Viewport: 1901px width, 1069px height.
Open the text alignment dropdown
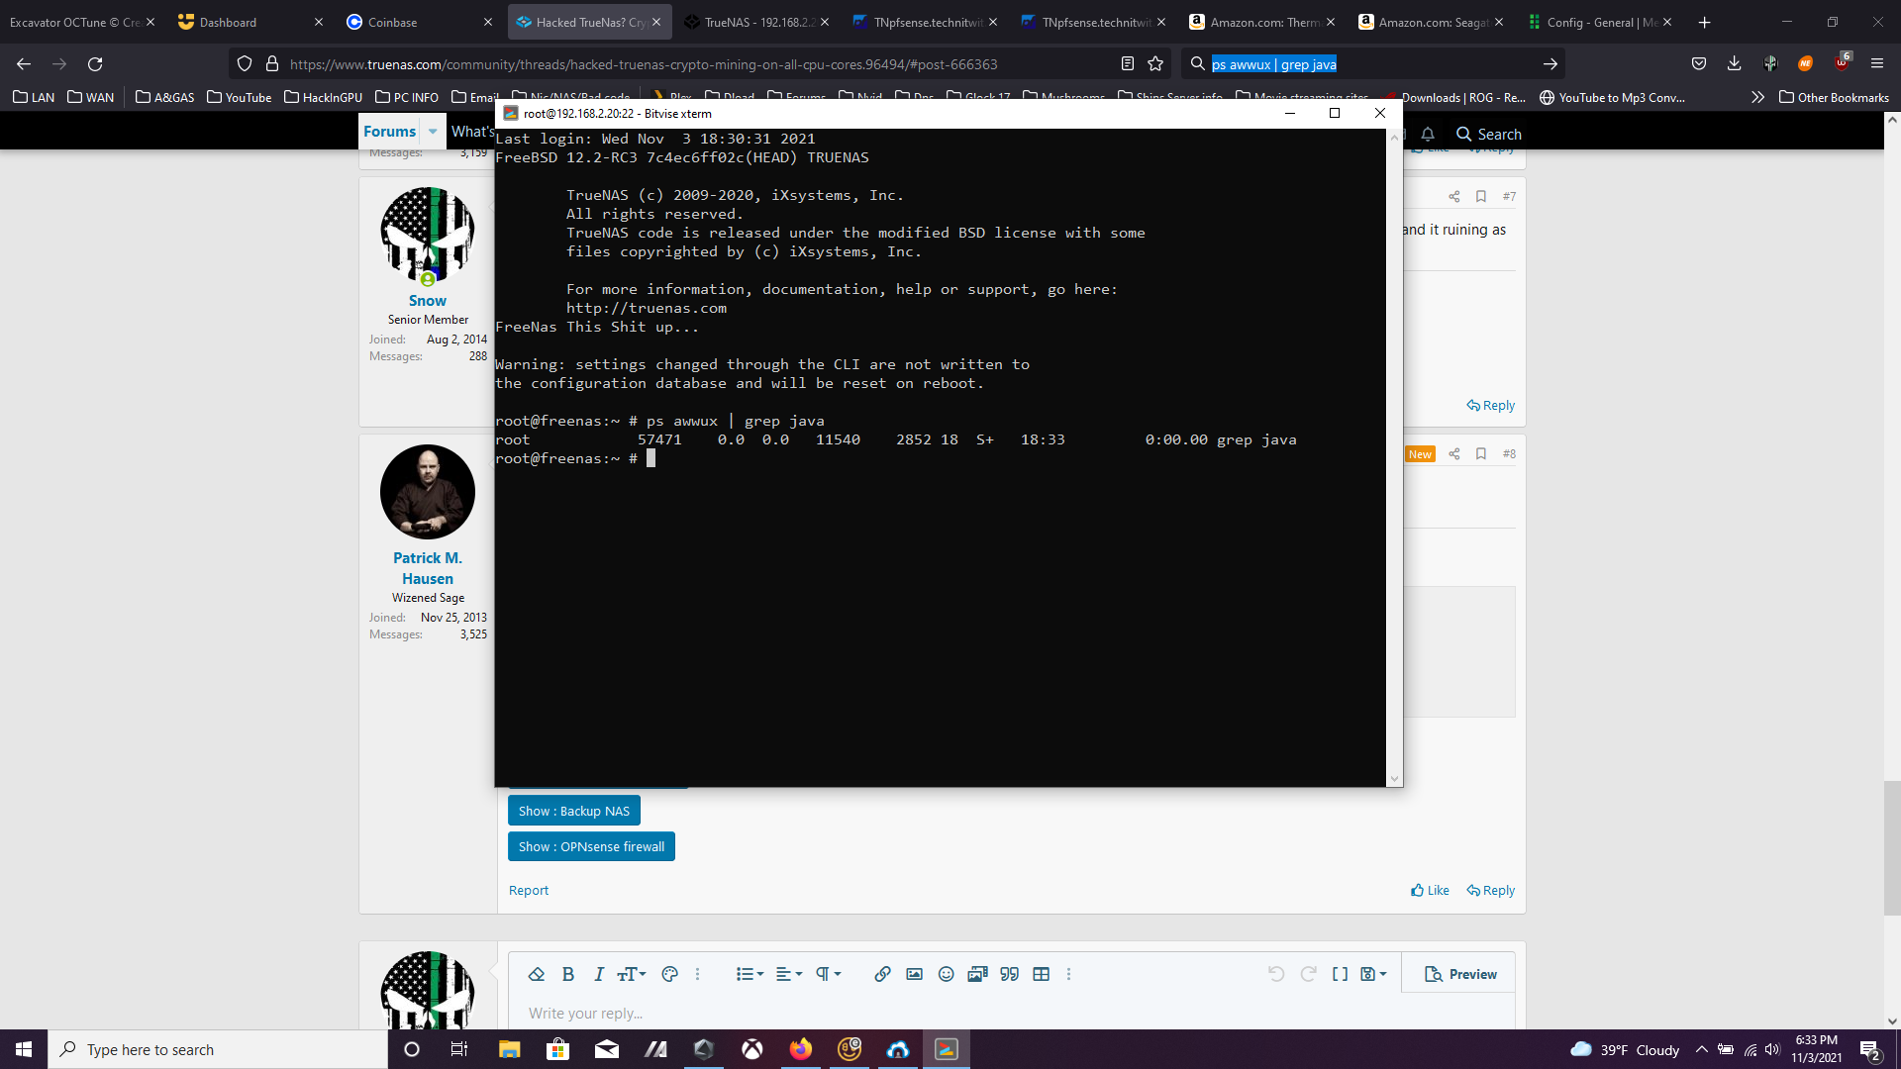pos(789,974)
